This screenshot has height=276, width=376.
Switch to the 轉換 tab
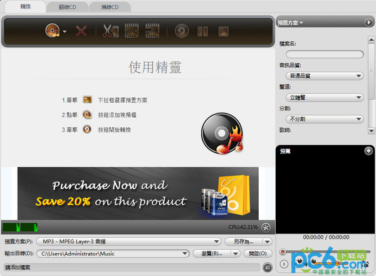(x=26, y=7)
